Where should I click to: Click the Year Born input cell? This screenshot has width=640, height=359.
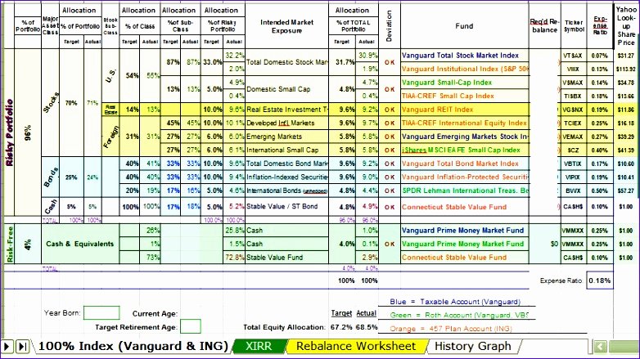coord(101,313)
